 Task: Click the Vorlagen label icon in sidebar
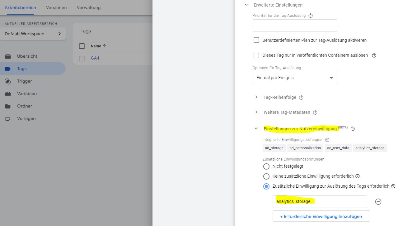click(8, 119)
